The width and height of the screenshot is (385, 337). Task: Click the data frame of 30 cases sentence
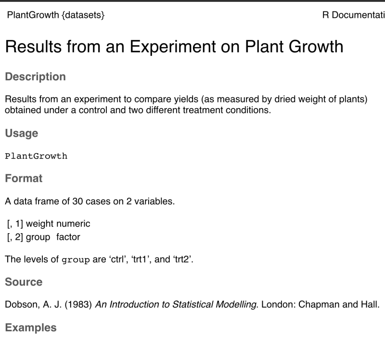[x=90, y=201]
